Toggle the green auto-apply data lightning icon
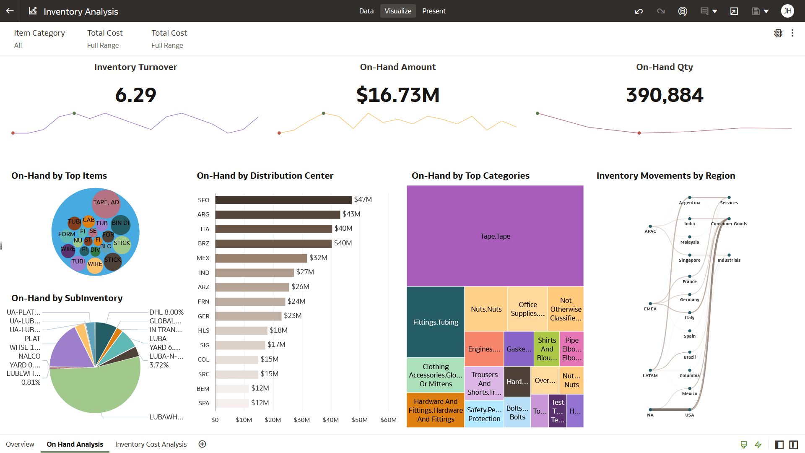This screenshot has height=453, width=805. 758,445
